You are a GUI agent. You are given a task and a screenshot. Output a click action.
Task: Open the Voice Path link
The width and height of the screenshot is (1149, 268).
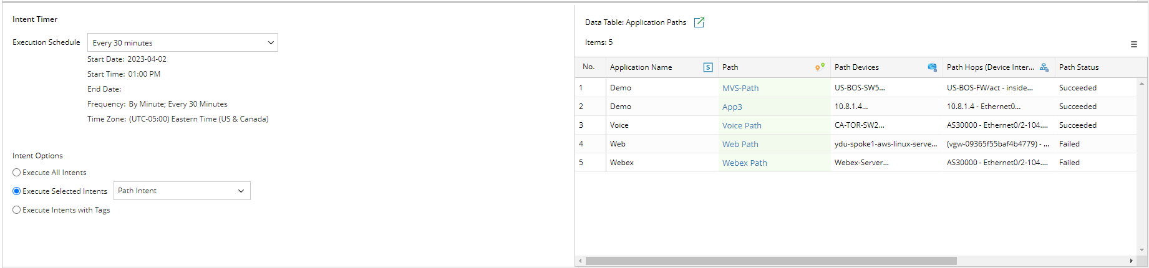click(742, 125)
